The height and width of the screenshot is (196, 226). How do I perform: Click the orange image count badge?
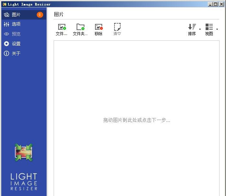(40, 15)
